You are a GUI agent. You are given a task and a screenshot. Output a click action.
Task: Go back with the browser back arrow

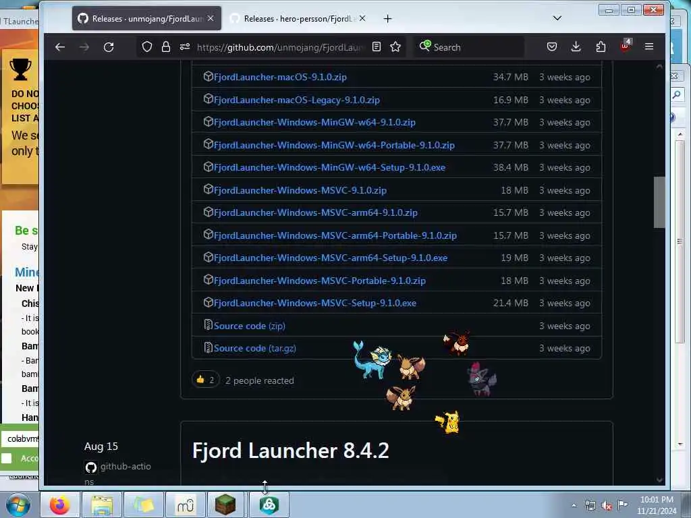pos(60,47)
